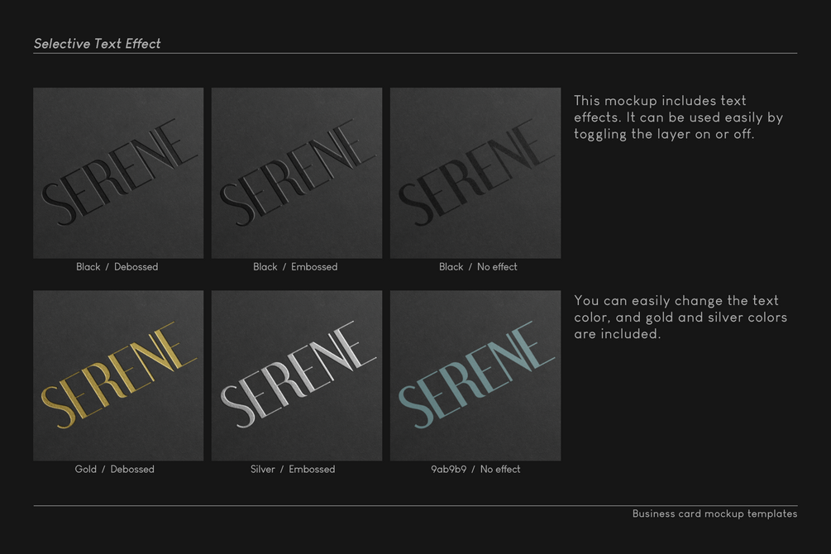831x554 pixels.
Task: Click the 'You can easily change the text color' paragraph
Action: click(681, 317)
